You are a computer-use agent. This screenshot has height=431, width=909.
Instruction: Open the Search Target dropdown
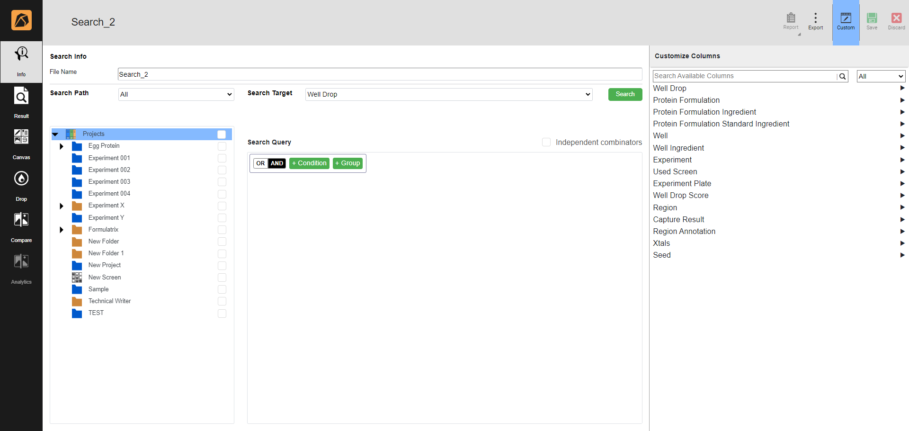coord(448,94)
